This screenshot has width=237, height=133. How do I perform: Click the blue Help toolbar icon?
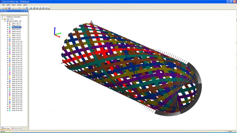(27, 8)
